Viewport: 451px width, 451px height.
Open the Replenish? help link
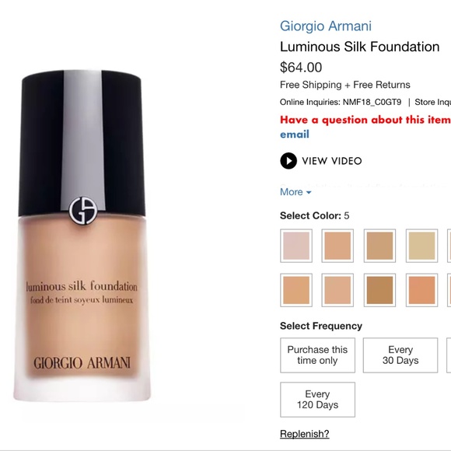[305, 434]
